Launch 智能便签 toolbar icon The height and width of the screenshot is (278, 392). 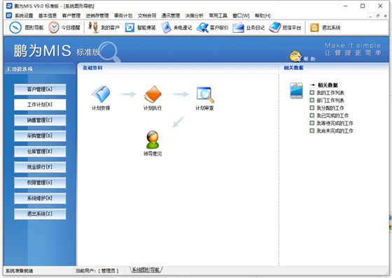click(129, 27)
